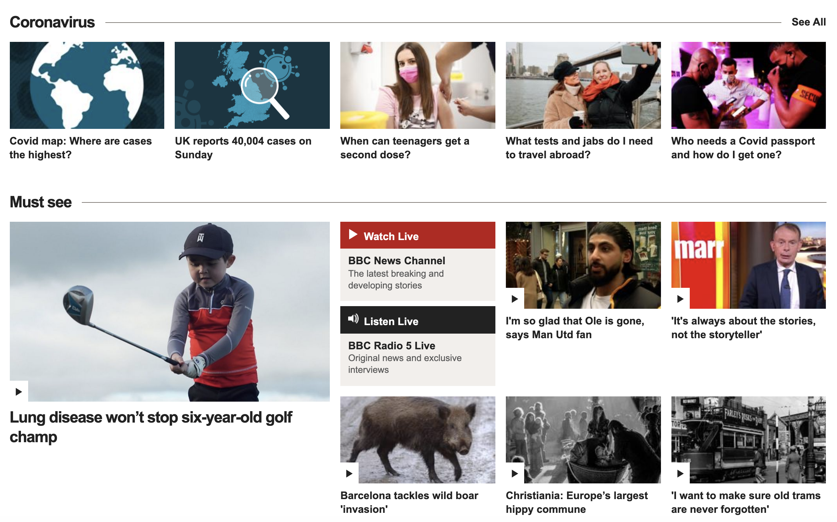Play the Christiania commune video icon
The height and width of the screenshot is (522, 837).
514,473
